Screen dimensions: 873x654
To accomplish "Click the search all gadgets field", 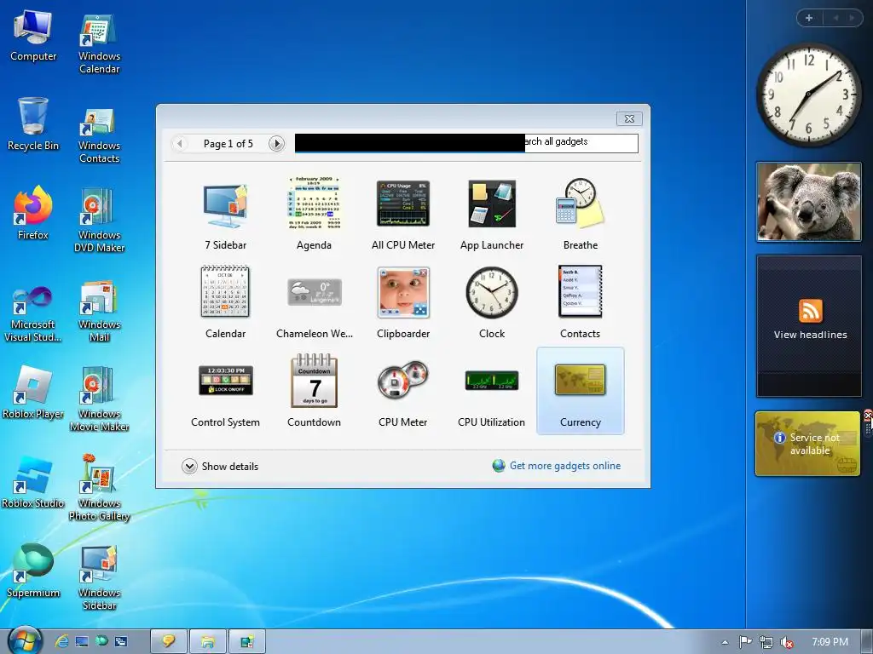I will 466,143.
